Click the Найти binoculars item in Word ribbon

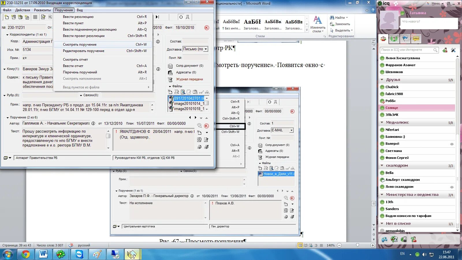click(x=338, y=18)
